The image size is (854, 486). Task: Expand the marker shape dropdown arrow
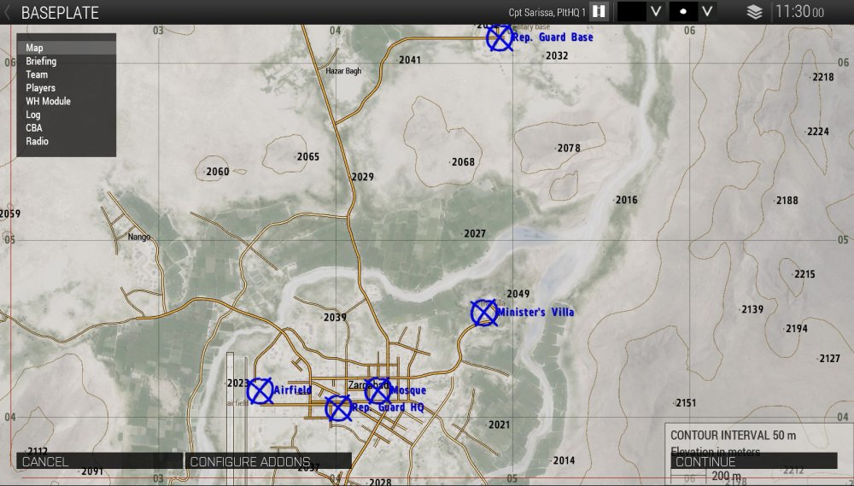[x=707, y=12]
